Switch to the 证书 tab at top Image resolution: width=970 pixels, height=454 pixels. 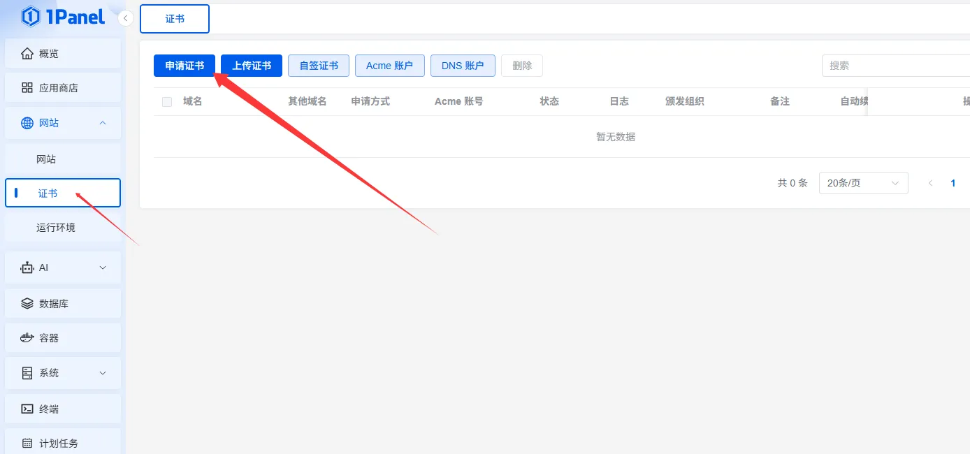(175, 19)
